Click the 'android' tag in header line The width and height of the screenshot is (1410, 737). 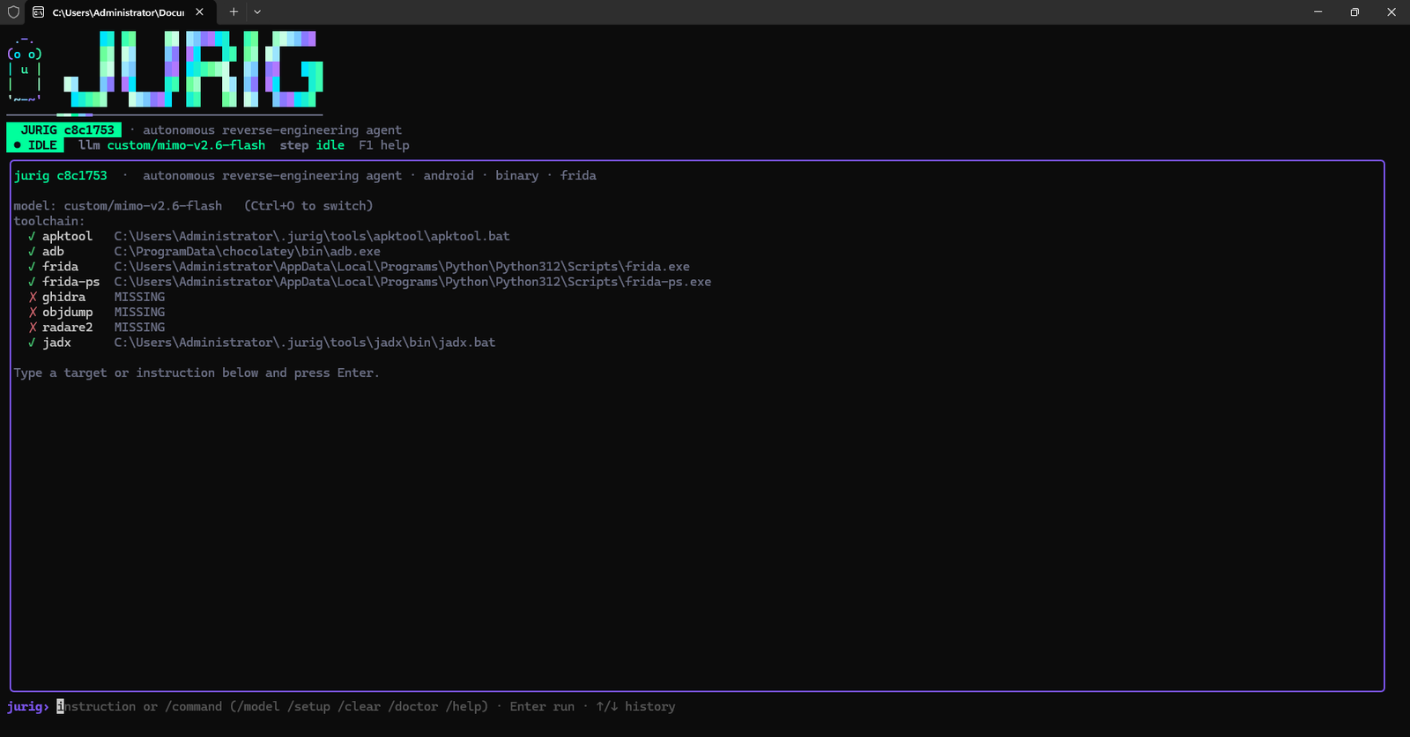[x=449, y=175]
